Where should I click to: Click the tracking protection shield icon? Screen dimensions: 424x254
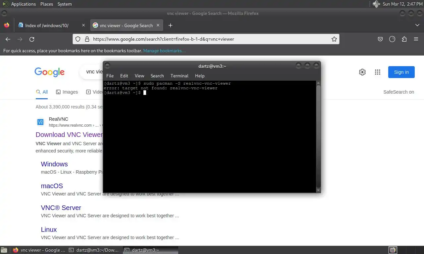(78, 39)
